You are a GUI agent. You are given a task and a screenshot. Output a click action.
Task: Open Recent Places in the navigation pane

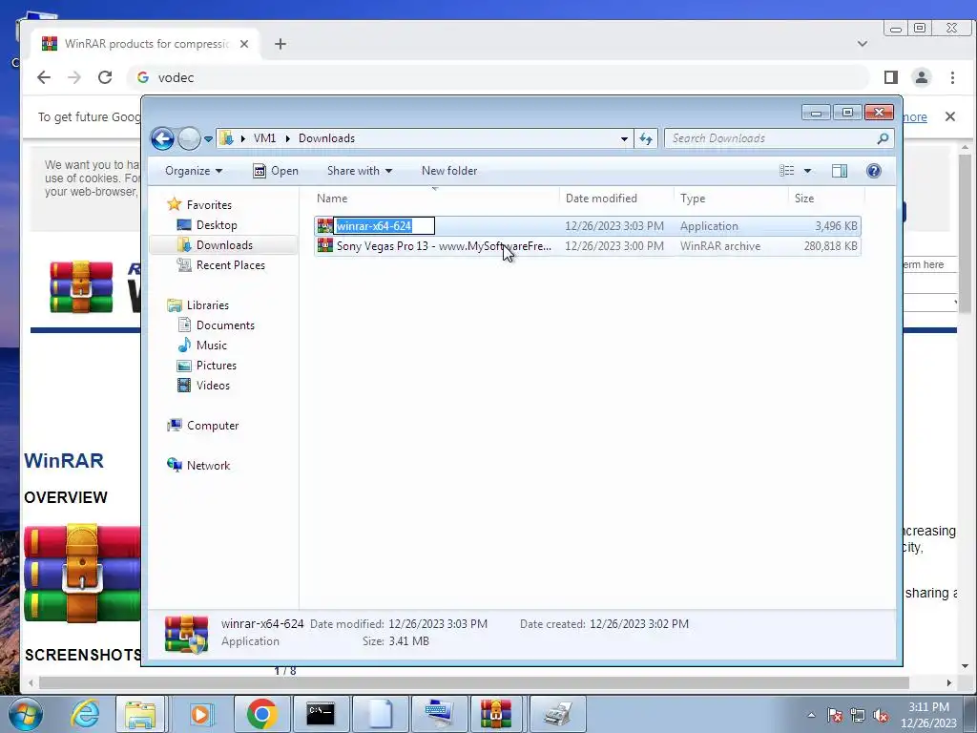coord(230,265)
